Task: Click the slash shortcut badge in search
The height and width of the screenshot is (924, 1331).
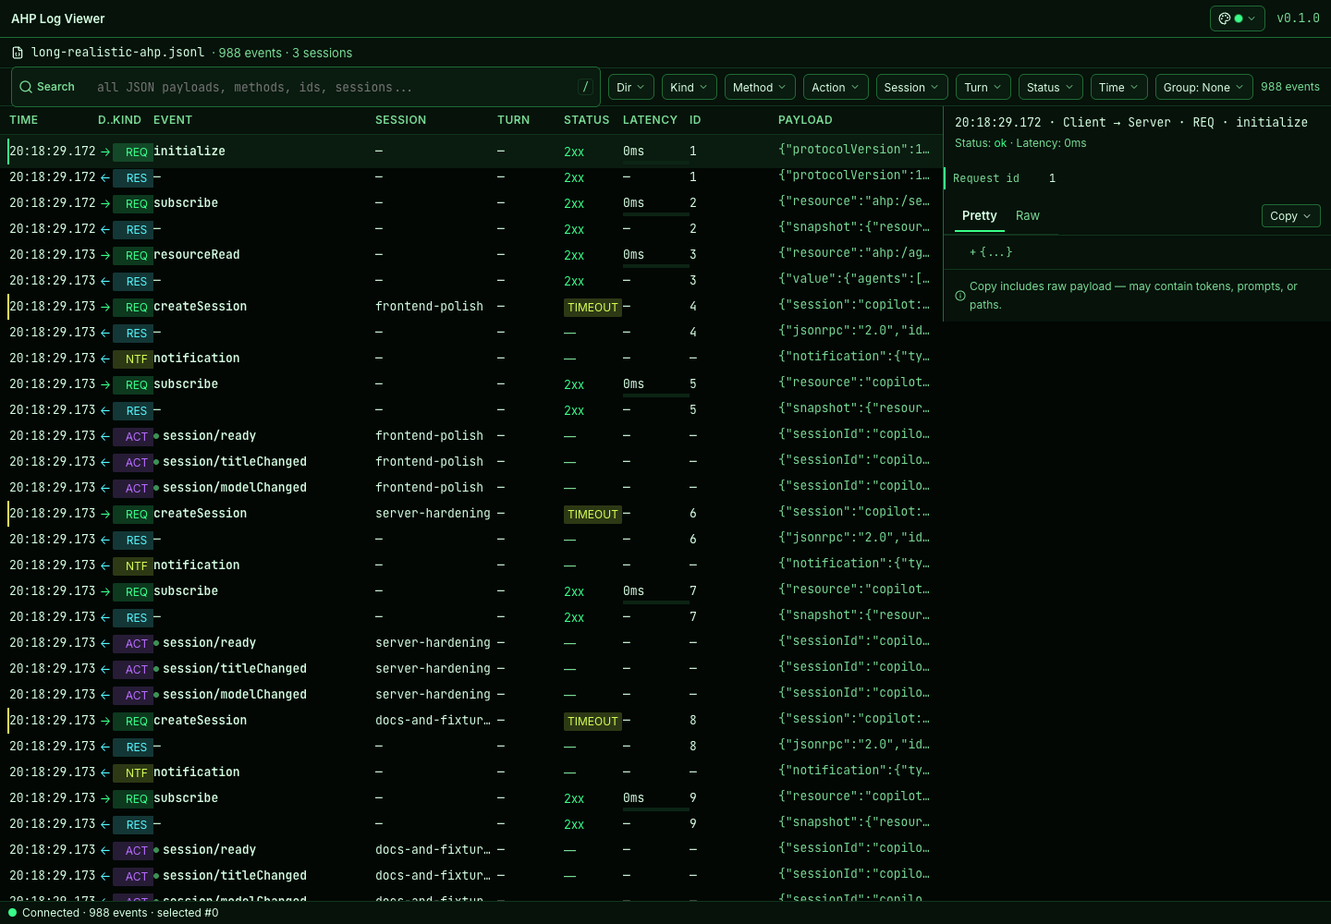Action: 585,87
